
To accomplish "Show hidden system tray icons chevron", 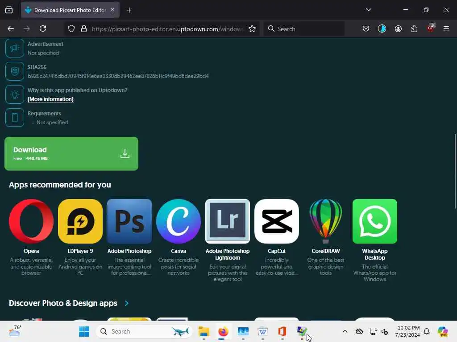I will (x=345, y=331).
